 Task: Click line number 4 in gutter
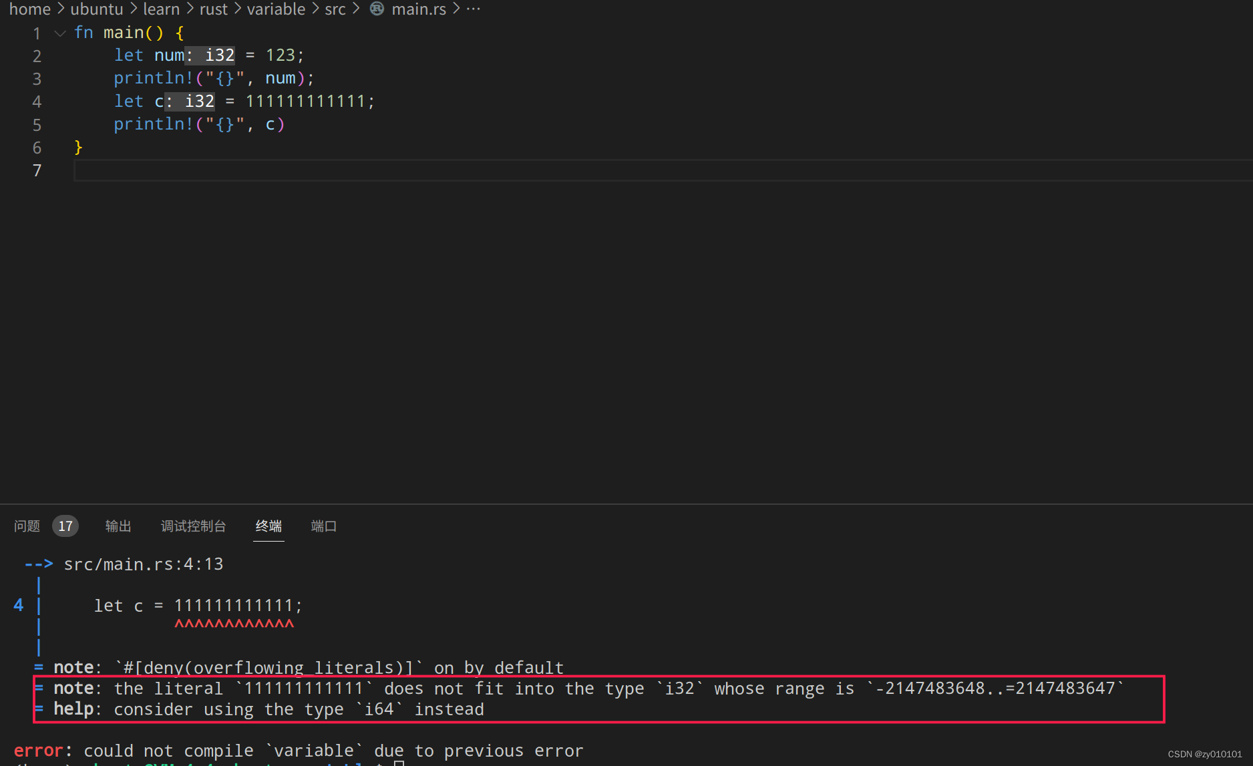tap(37, 102)
